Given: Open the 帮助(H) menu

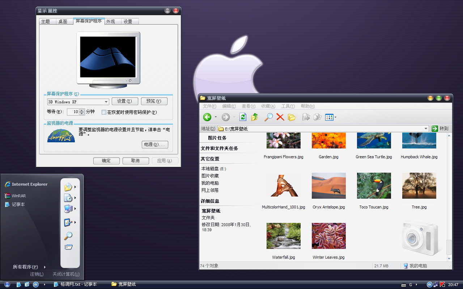Looking at the screenshot, I should click(307, 106).
